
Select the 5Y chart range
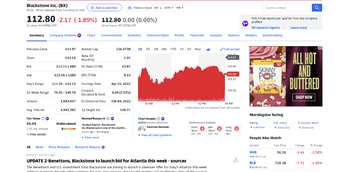pos(189,49)
